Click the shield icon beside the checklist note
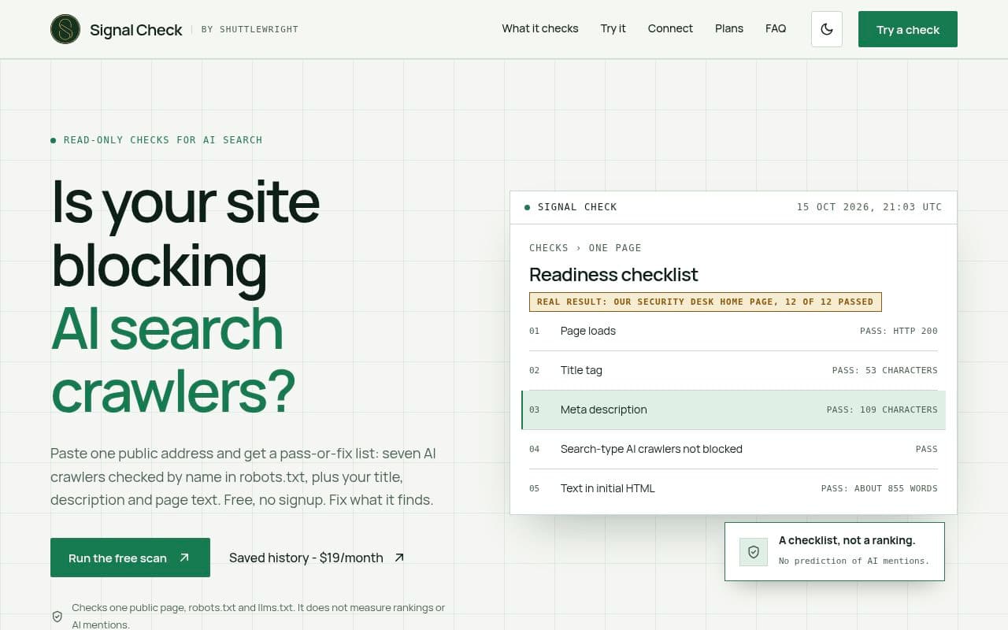1008x630 pixels. pyautogui.click(x=754, y=552)
